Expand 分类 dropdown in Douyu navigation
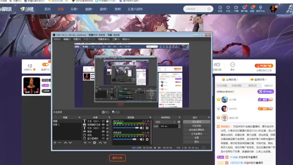The width and height of the screenshot is (293, 165). [x=74, y=9]
